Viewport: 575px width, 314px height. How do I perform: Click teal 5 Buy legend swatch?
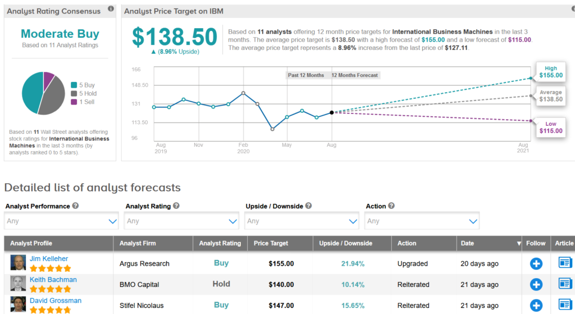[74, 85]
